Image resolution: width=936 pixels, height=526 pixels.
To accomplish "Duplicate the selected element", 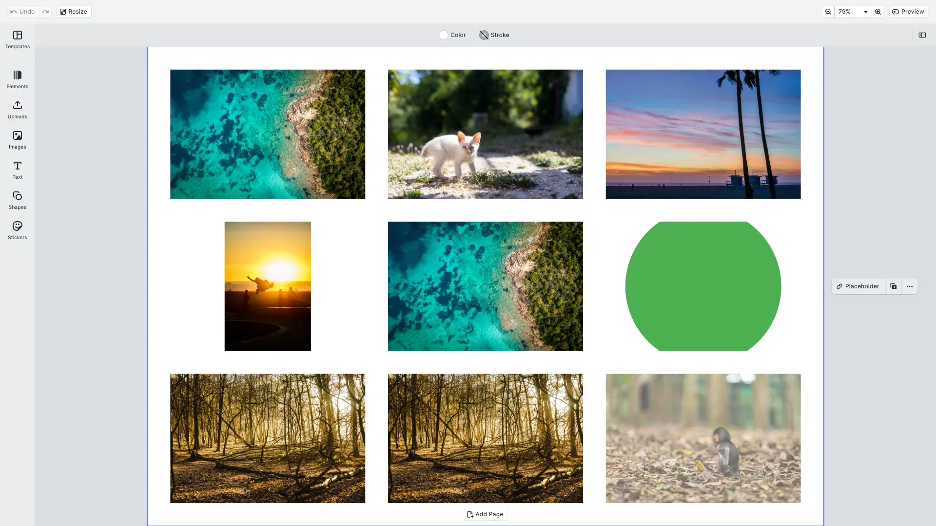I will coord(893,286).
